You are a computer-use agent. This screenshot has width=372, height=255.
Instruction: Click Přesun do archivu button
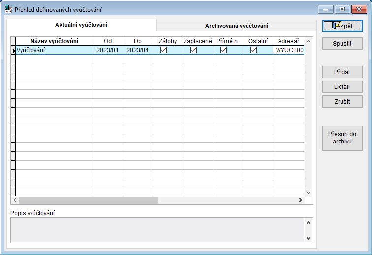coord(342,138)
